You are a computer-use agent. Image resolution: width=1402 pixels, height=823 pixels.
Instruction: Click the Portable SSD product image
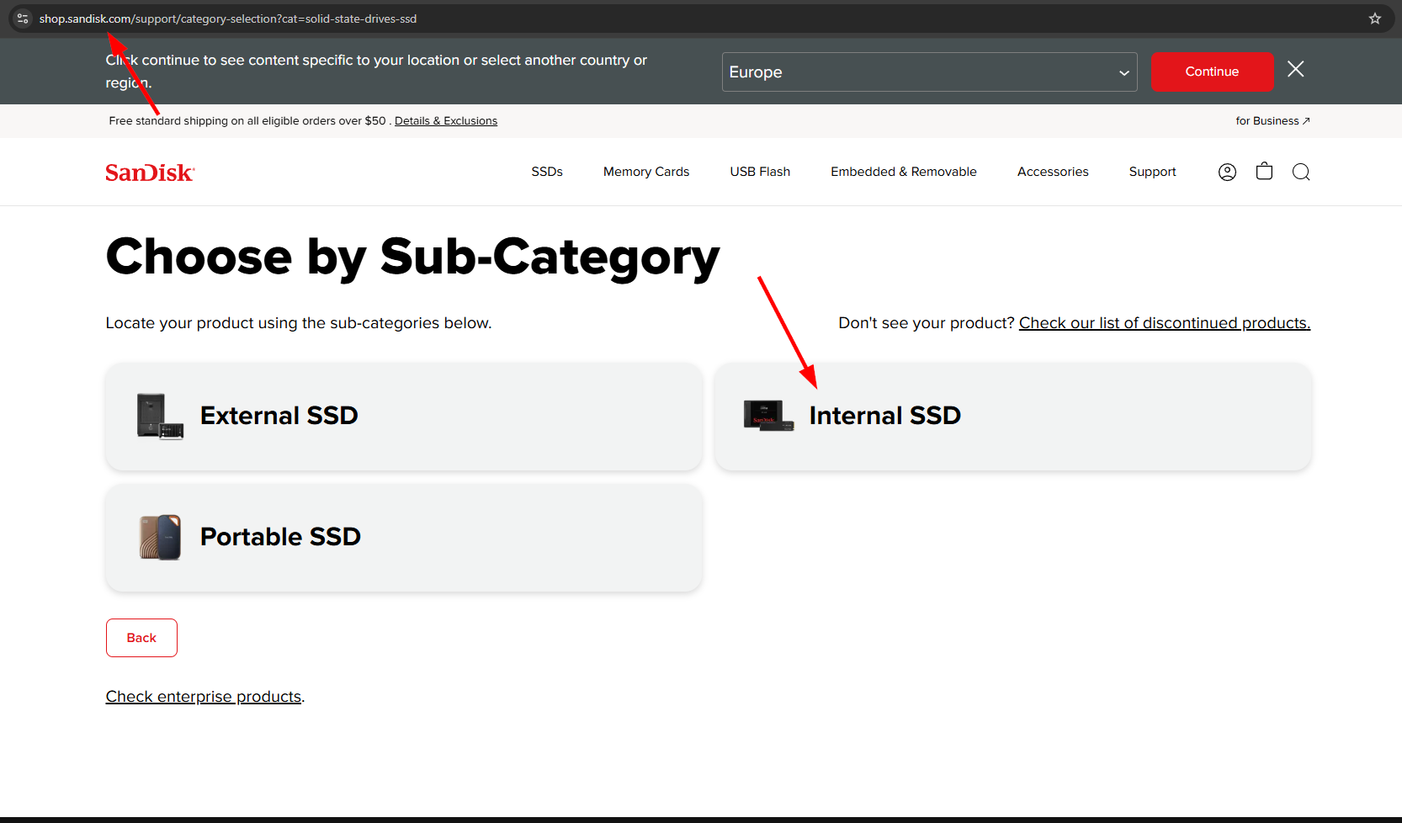(160, 538)
